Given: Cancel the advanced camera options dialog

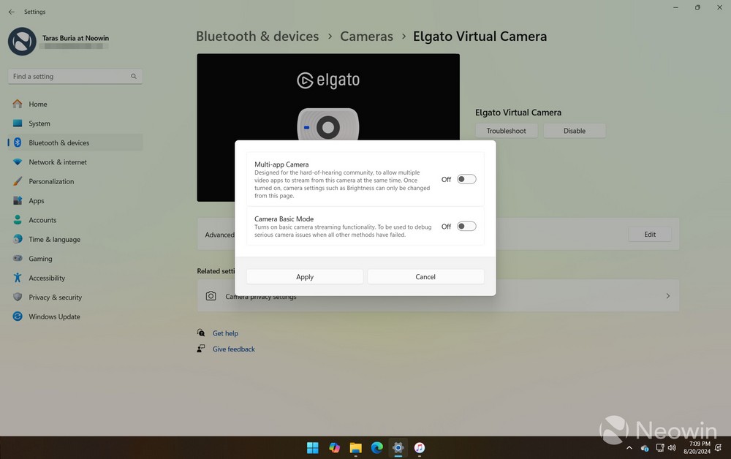Looking at the screenshot, I should point(425,277).
